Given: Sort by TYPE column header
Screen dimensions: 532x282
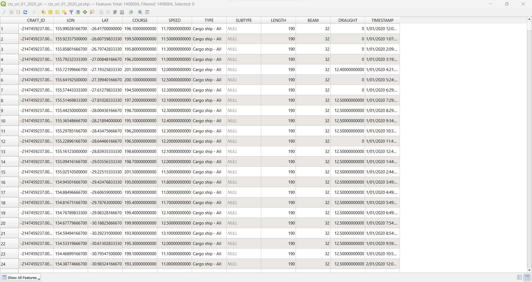Looking at the screenshot, I should [x=209, y=20].
